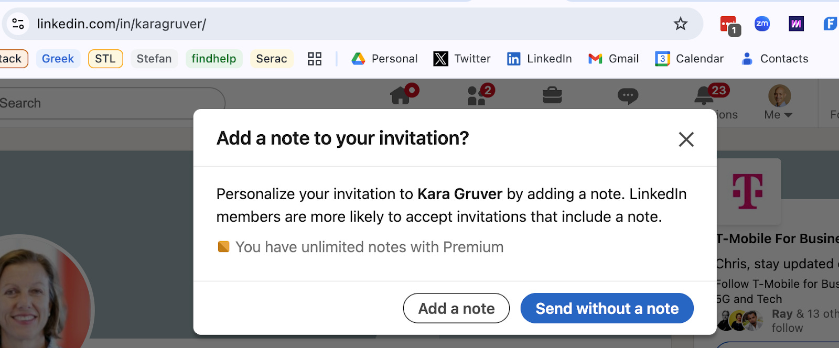Open the findhelp bookmark
Screen dimensions: 839x348
click(x=214, y=59)
